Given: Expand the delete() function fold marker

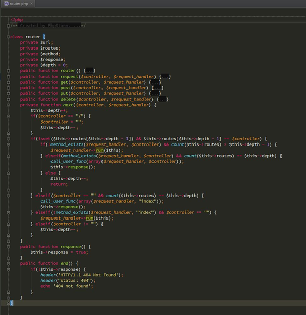Looking at the screenshot, I should pyautogui.click(x=9, y=99).
